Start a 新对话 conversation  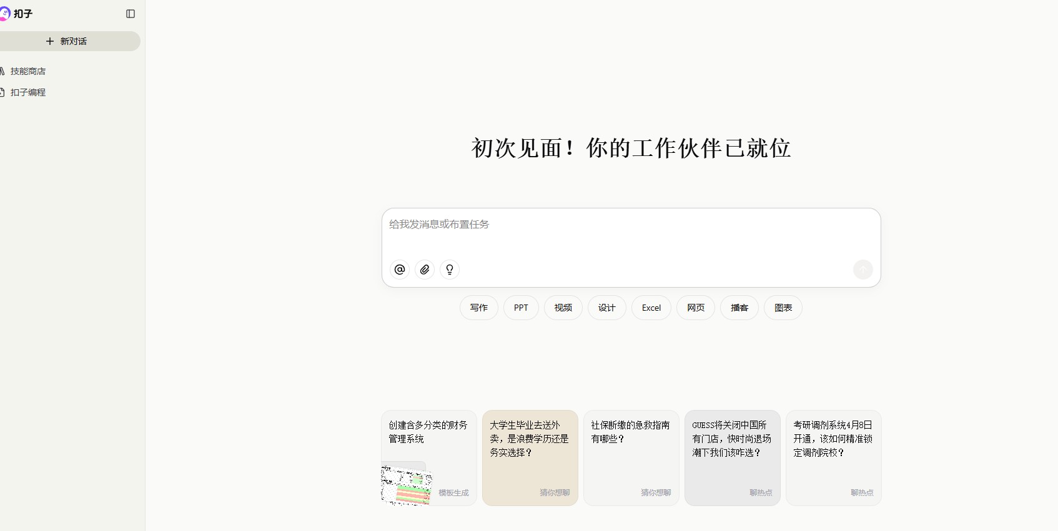point(67,41)
